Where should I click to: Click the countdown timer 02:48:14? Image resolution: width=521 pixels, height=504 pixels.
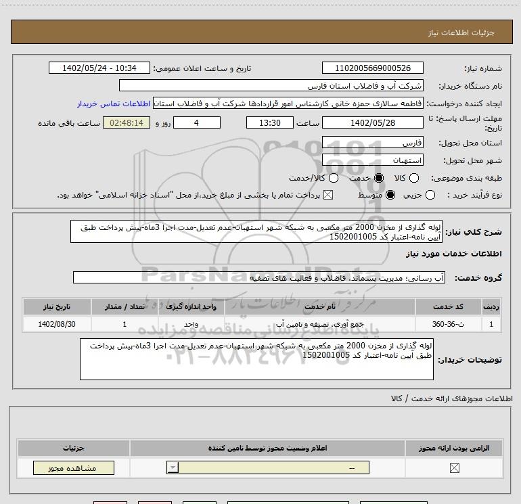point(127,123)
